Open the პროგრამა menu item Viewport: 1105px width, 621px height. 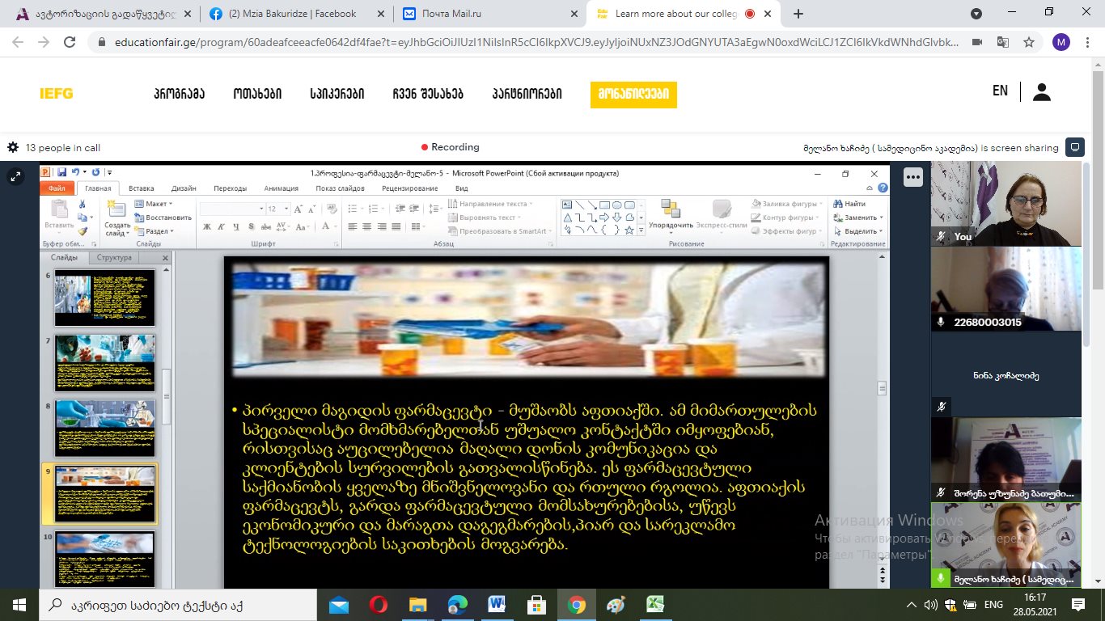179,94
